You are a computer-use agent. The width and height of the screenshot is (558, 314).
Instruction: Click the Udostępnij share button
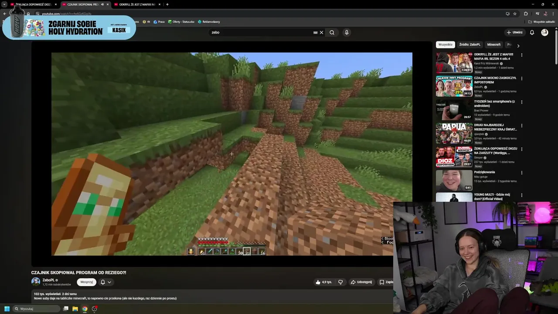coord(361,282)
